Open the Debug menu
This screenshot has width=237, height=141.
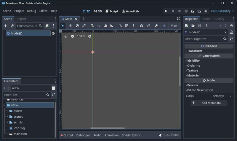(31, 11)
